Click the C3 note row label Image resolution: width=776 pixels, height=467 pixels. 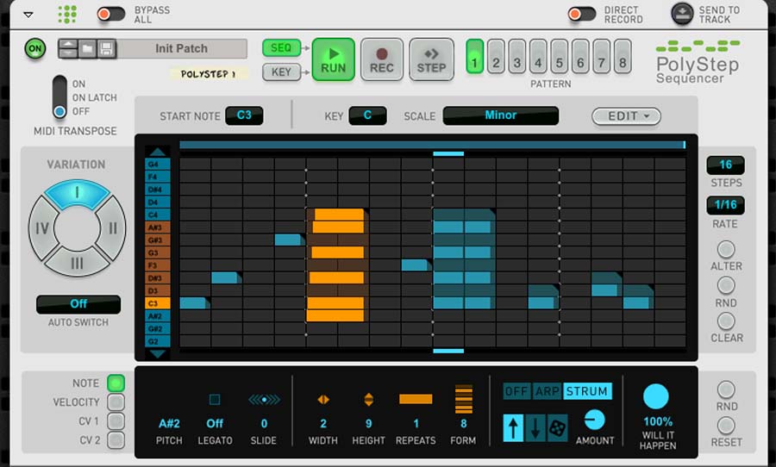pos(158,303)
